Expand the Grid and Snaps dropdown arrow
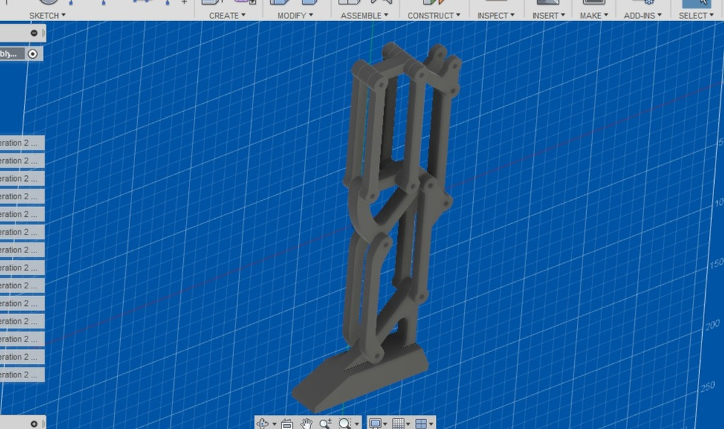 [408, 424]
